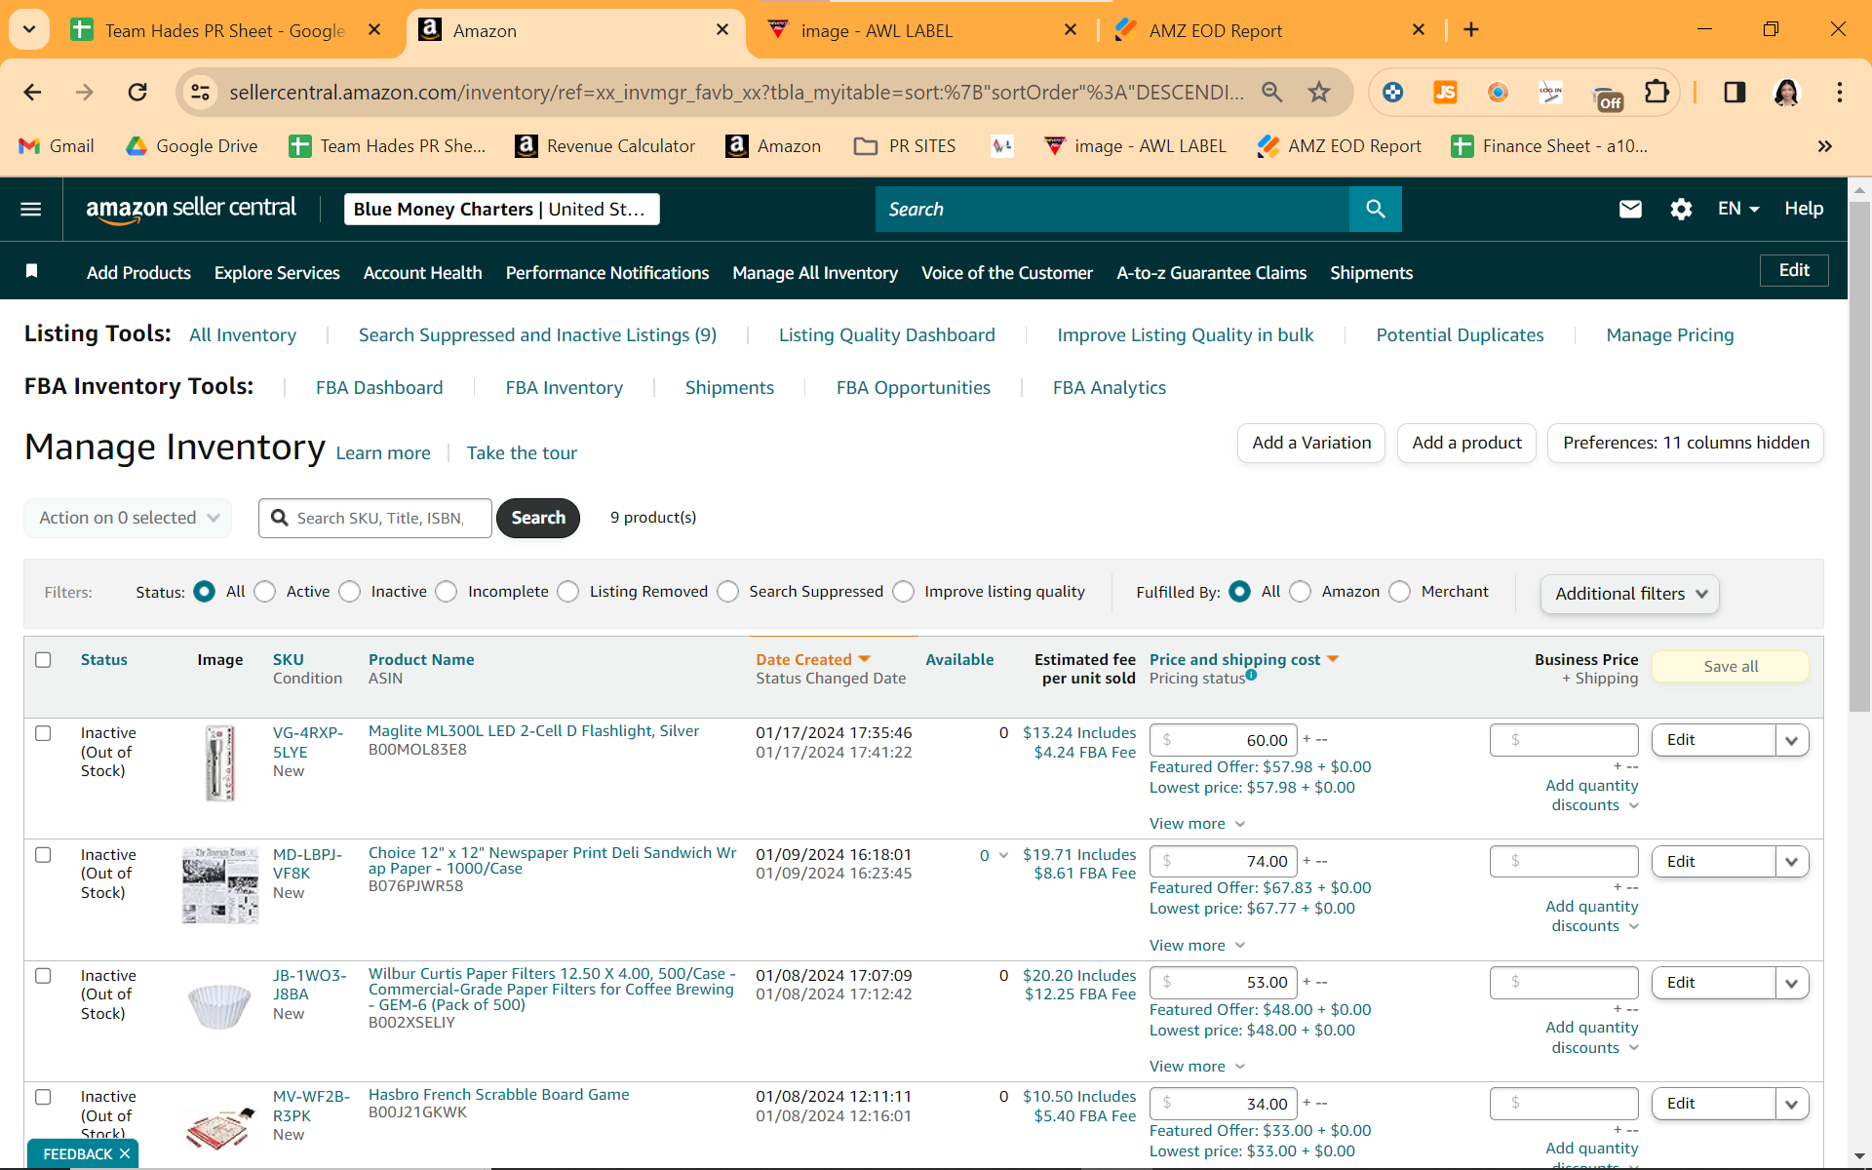Filter by Fulfilled By Merchant
Image resolution: width=1872 pixels, height=1170 pixels.
(x=1400, y=592)
